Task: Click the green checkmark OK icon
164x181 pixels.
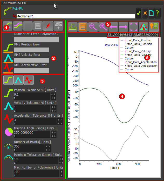Action: click(139, 13)
